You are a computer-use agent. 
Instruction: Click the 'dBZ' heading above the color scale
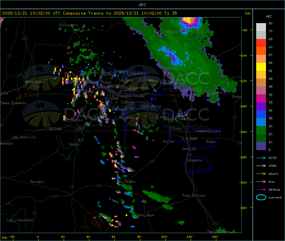click(269, 16)
